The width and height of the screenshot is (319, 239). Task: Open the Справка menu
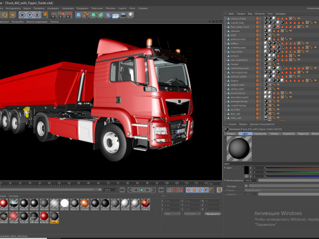coord(143,8)
